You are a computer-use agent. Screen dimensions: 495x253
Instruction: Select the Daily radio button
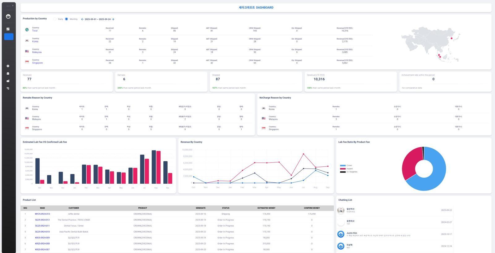(55, 19)
